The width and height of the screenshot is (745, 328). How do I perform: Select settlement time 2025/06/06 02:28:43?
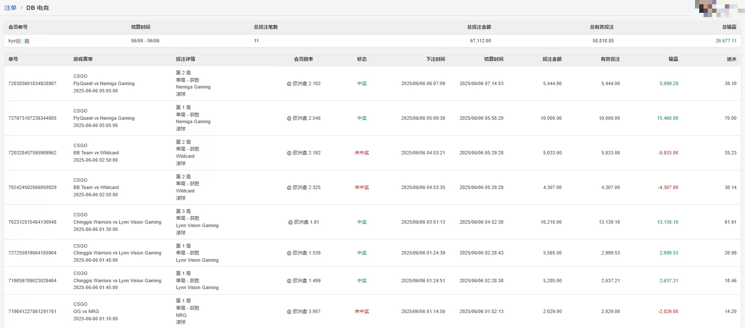pyautogui.click(x=481, y=253)
